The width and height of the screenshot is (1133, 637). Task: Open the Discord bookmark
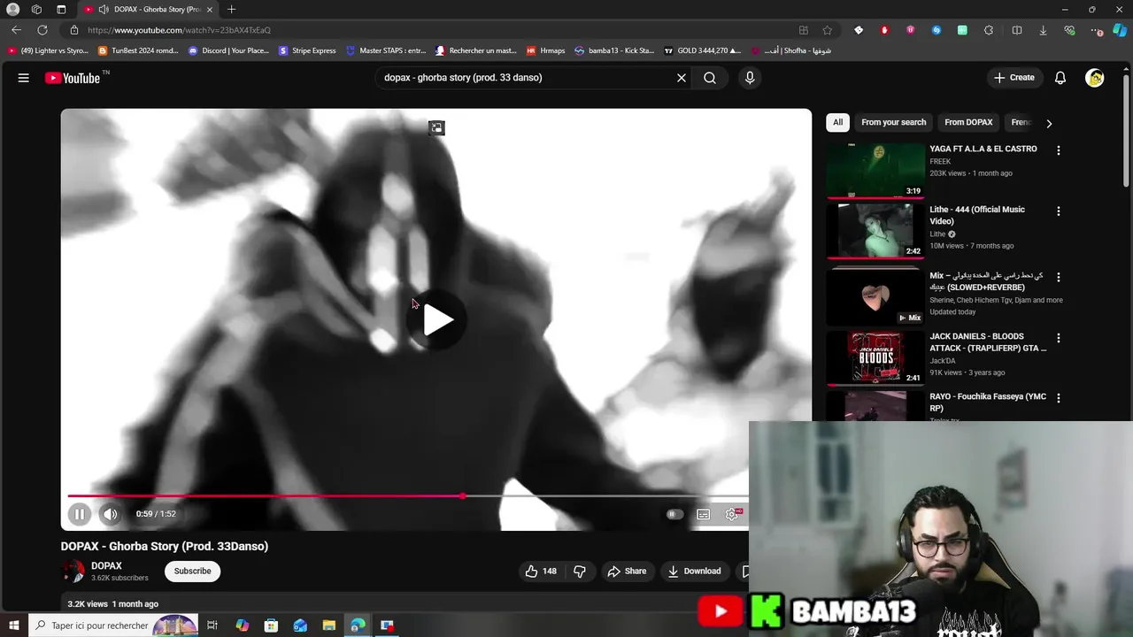(227, 50)
